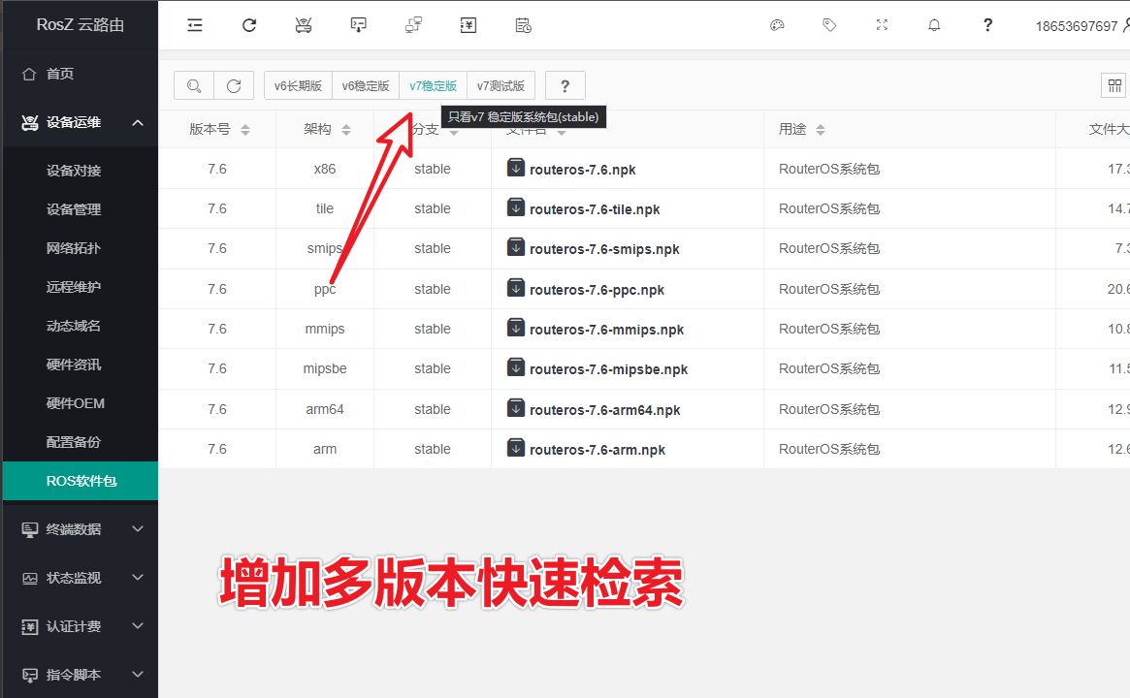
Task: Refresh the package list with the reload icon
Action: [234, 85]
